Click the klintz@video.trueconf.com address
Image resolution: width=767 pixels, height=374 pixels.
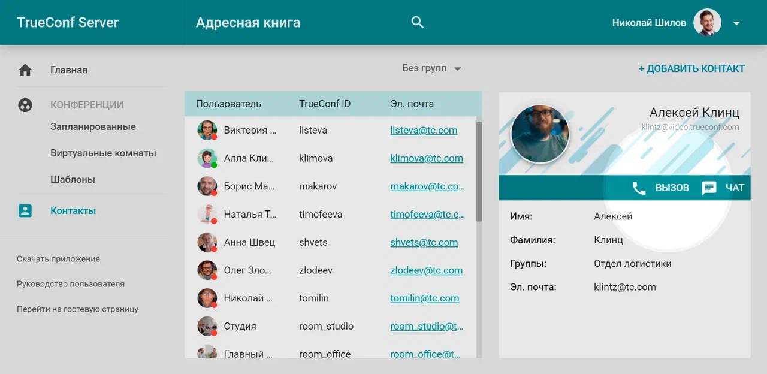(x=690, y=127)
